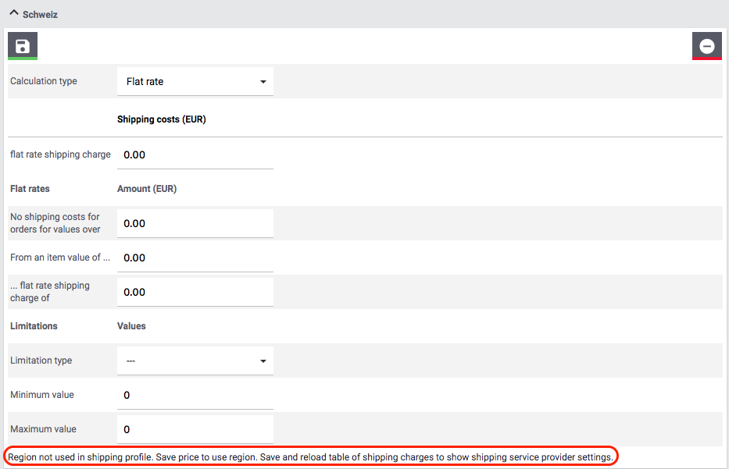Click the 'Region not used in shipping profile' notice
The height and width of the screenshot is (469, 729).
(310, 456)
